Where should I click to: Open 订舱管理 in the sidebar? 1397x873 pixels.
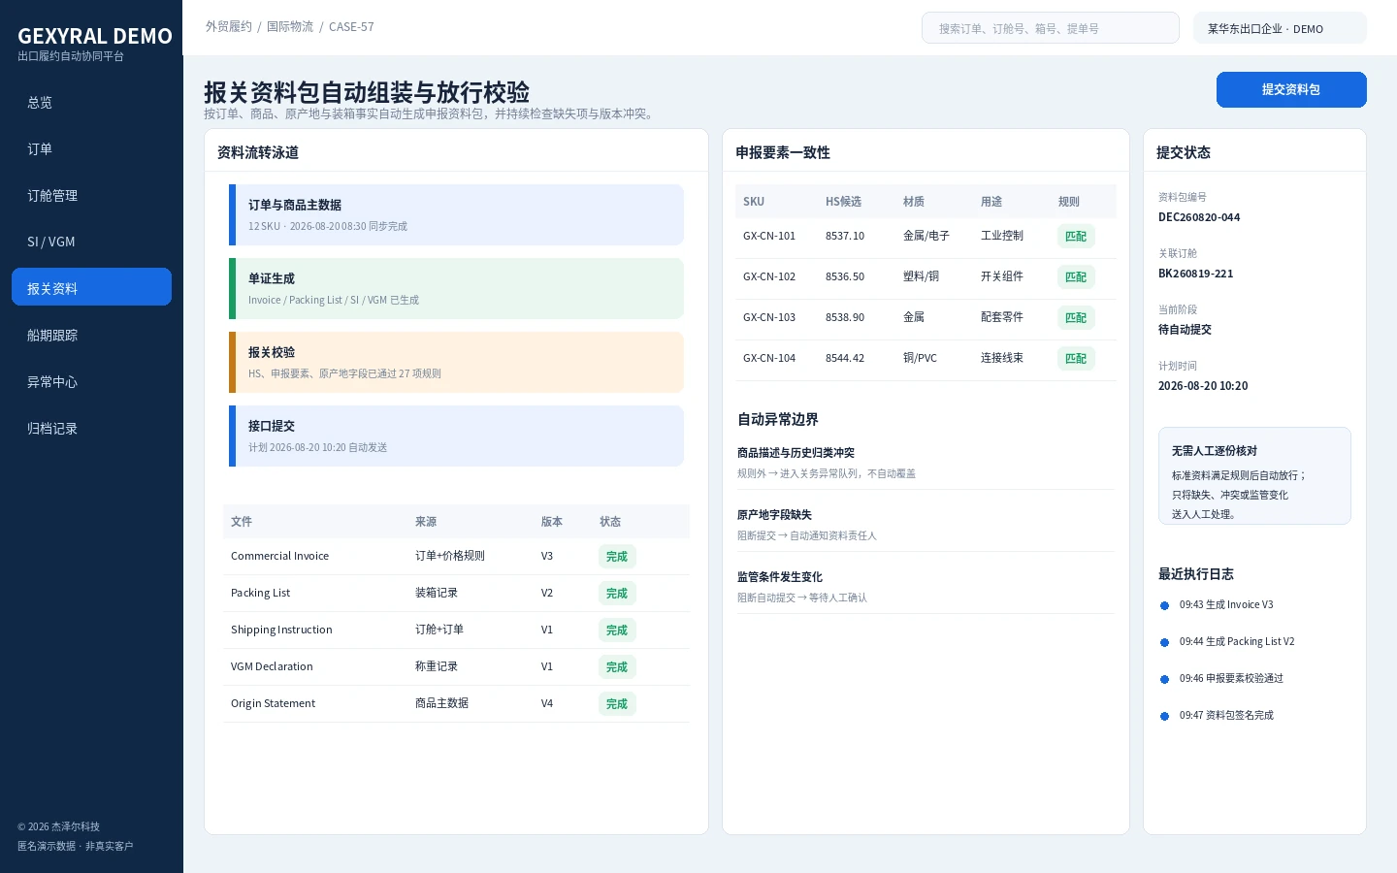(91, 195)
